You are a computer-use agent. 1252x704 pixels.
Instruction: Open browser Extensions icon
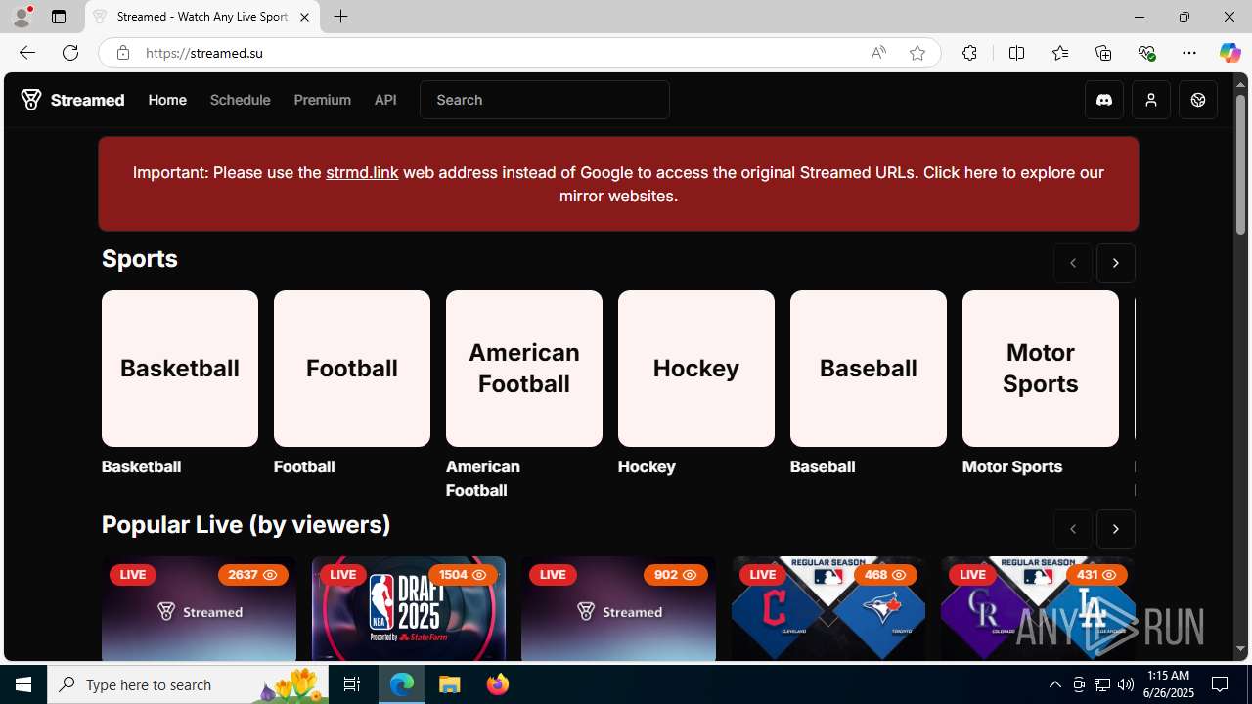tap(969, 53)
